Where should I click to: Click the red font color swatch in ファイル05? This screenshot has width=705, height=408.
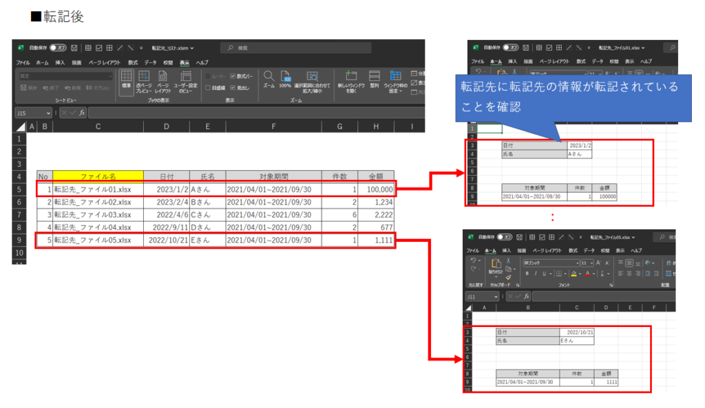[x=587, y=273]
